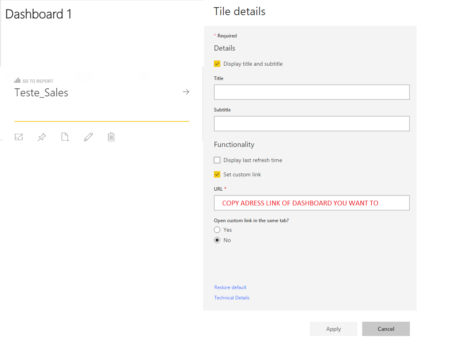Click the GO TO REPORT label
The width and height of the screenshot is (458, 342).
38,81
